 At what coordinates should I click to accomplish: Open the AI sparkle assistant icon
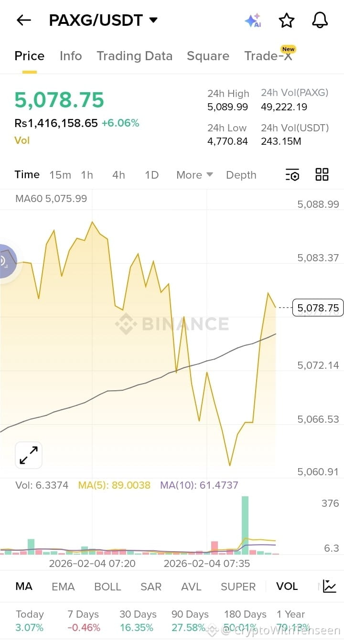pos(253,21)
